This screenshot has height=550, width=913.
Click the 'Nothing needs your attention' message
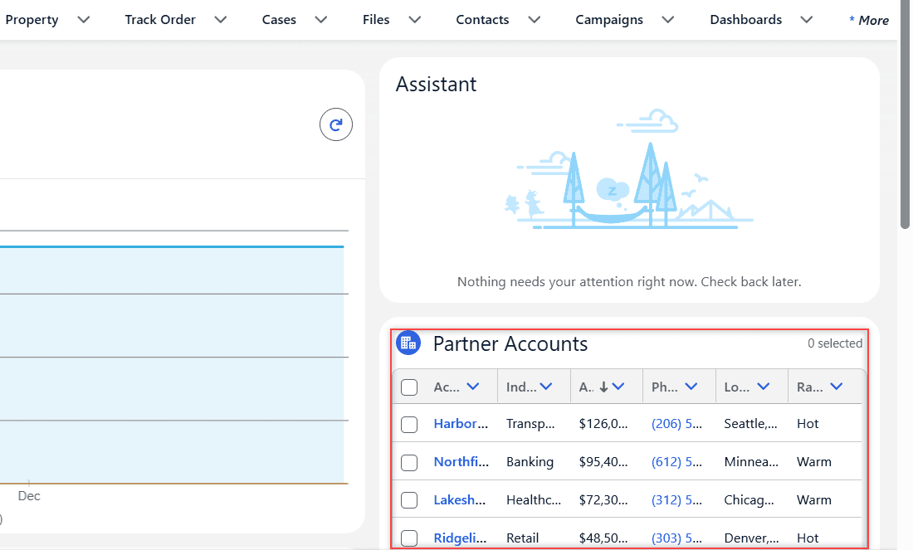629,282
